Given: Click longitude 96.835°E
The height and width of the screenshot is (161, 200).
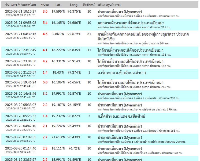Looking at the screenshot, I should (x=74, y=50).
